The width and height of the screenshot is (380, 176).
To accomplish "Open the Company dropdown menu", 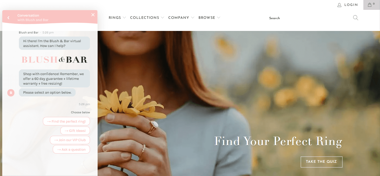I will click(181, 18).
